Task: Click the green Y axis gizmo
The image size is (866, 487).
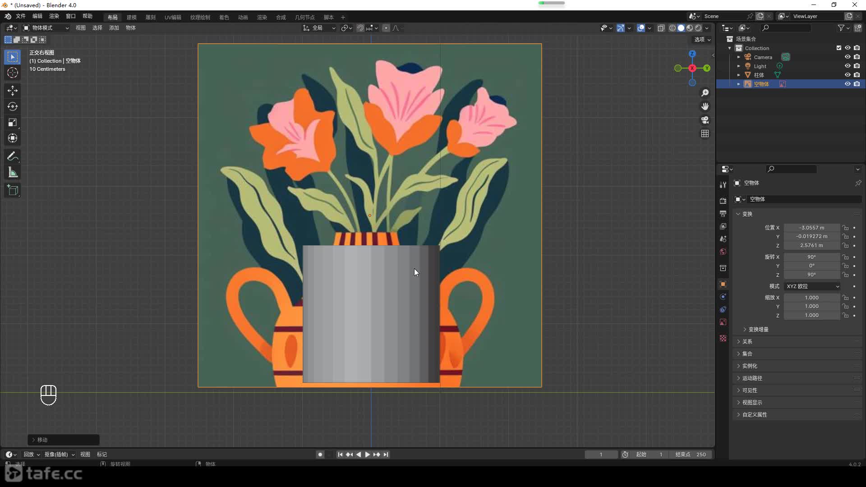Action: click(707, 68)
